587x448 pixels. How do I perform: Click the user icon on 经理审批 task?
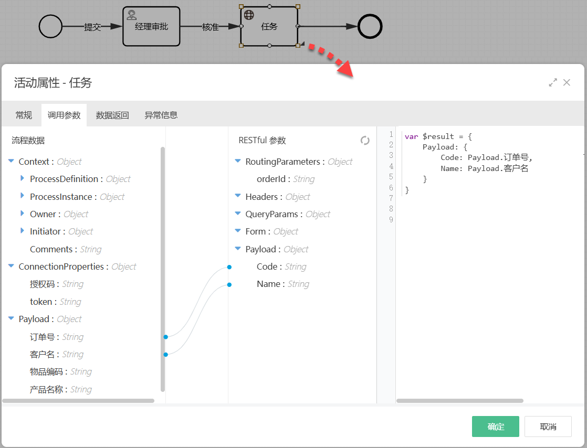click(132, 15)
